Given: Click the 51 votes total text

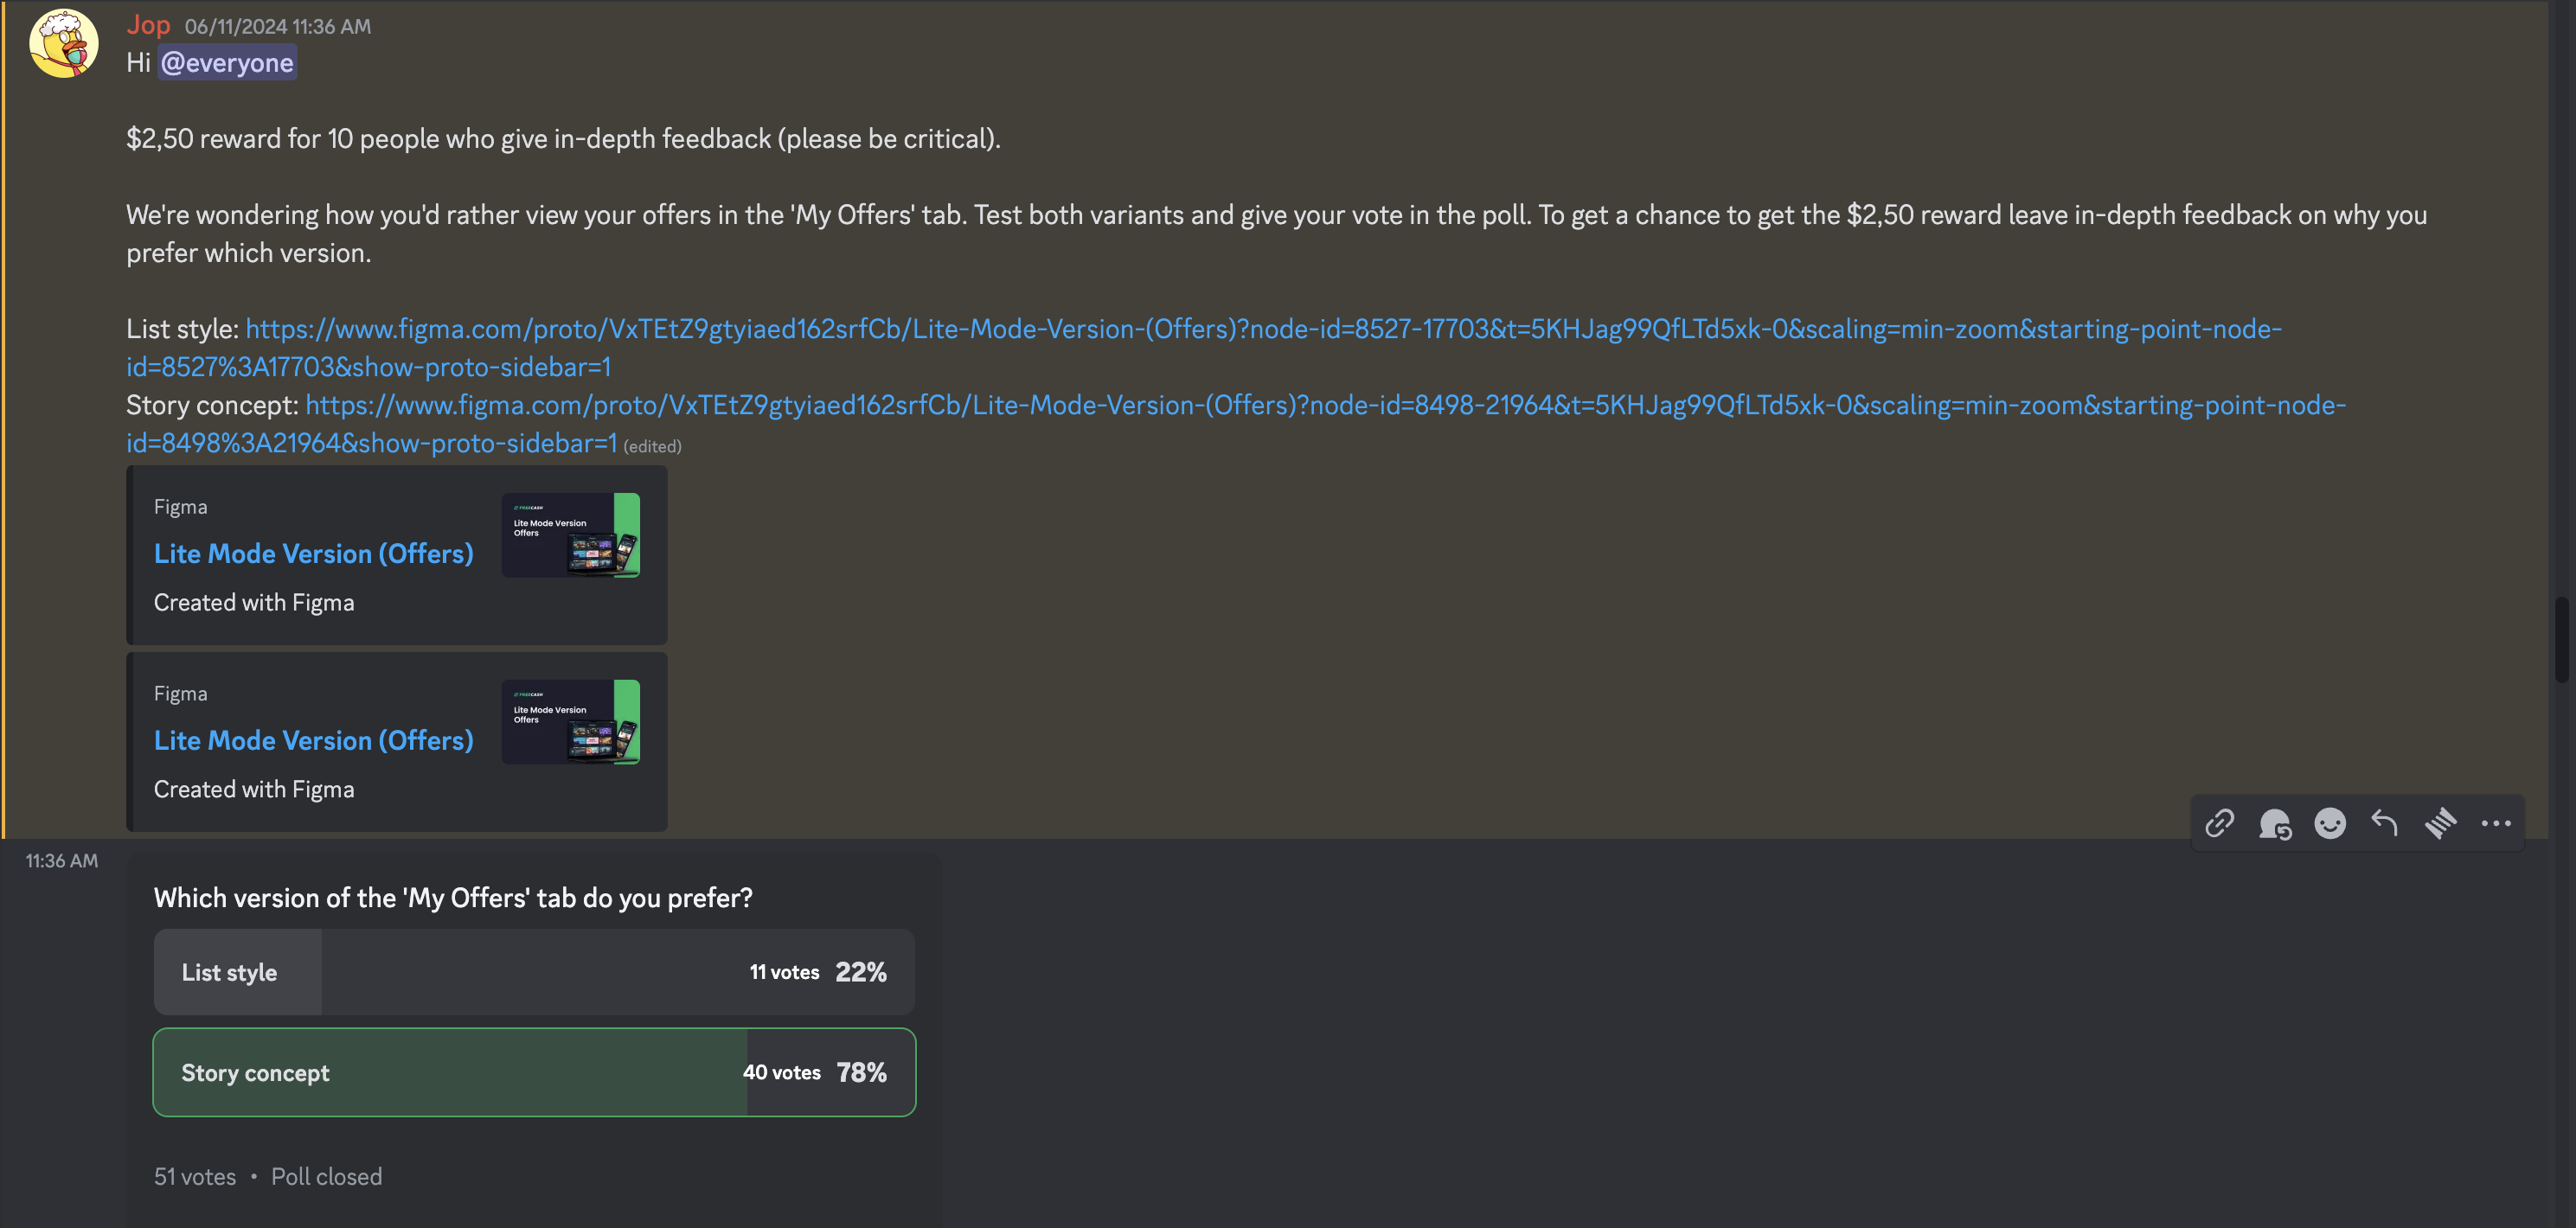Looking at the screenshot, I should tap(195, 1177).
